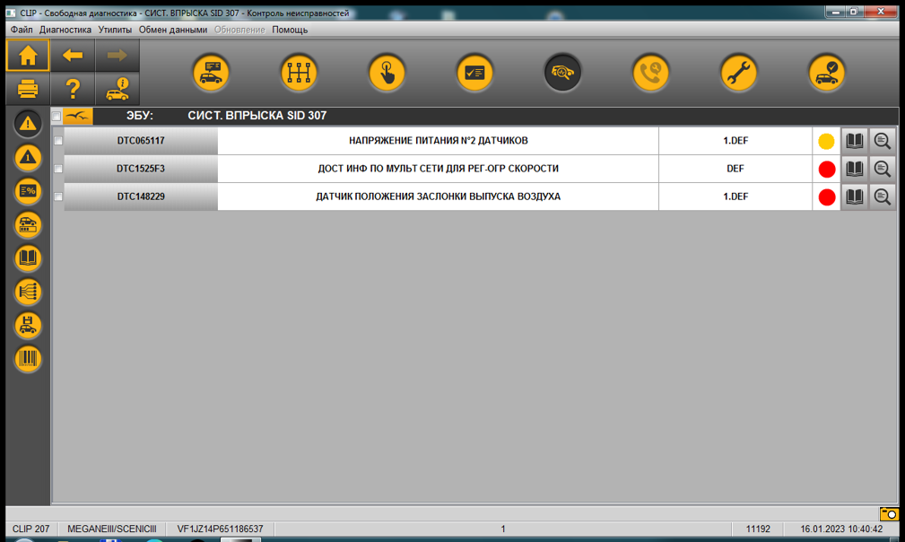The image size is (905, 542).
Task: Click the DTC1525F3 fault code button
Action: tap(141, 169)
